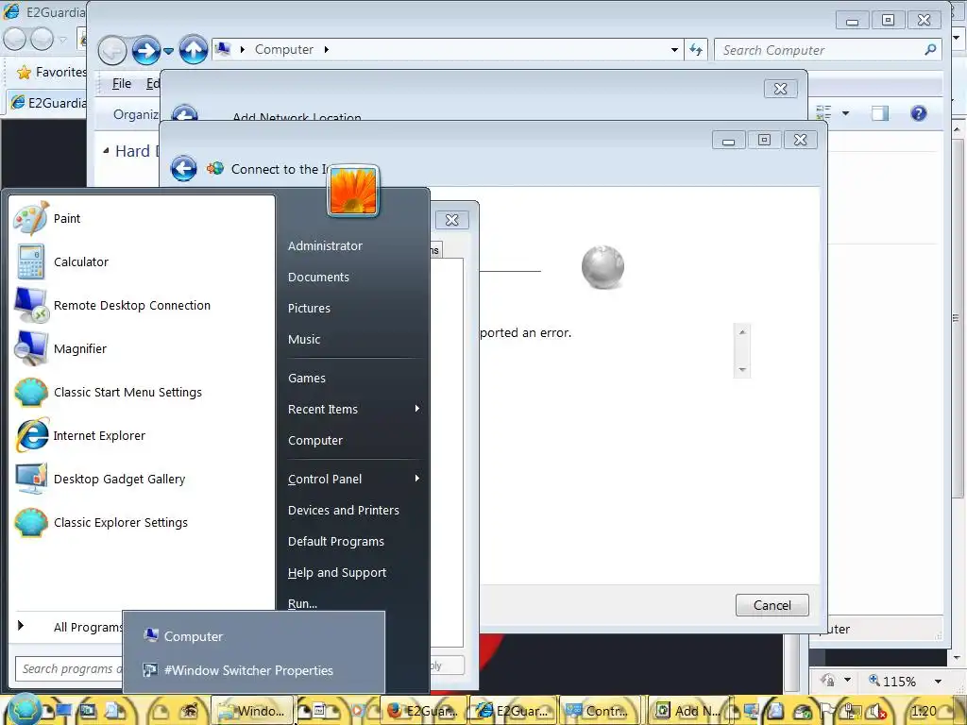Viewport: 967px width, 725px height.
Task: Open the address bar history dropdown
Action: click(674, 49)
